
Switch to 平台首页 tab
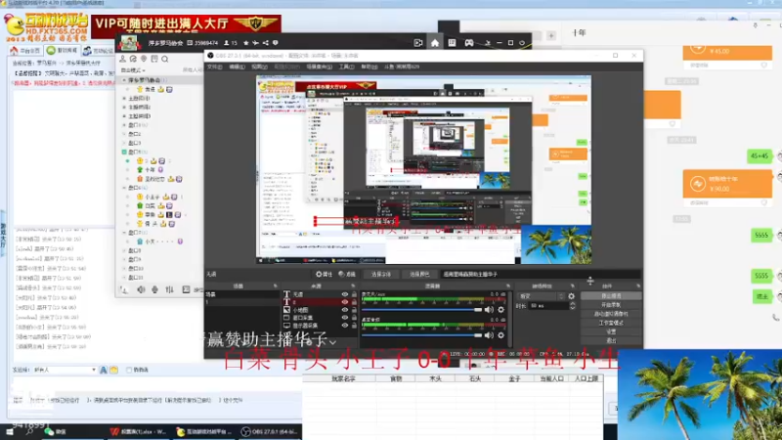click(x=25, y=51)
